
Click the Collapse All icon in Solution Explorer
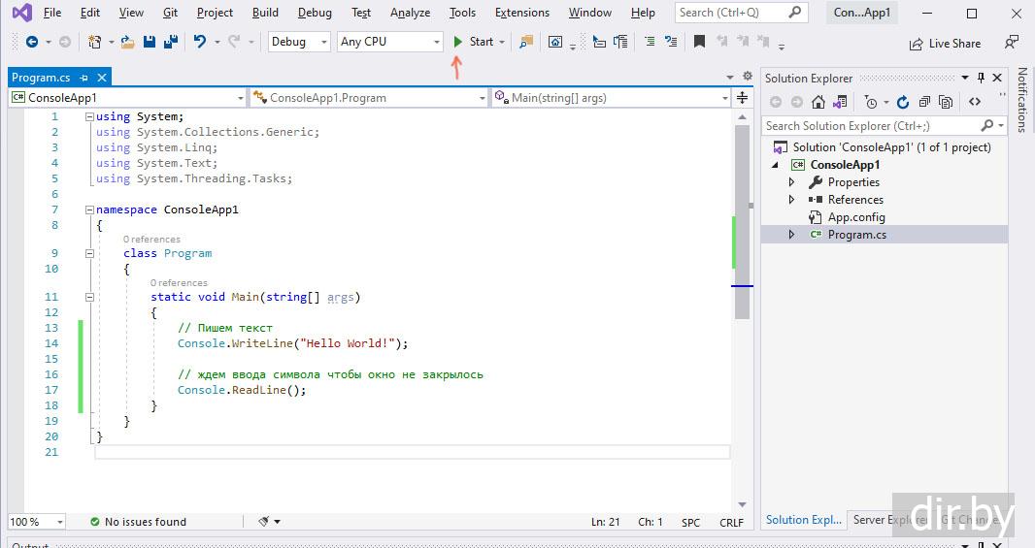tap(923, 102)
